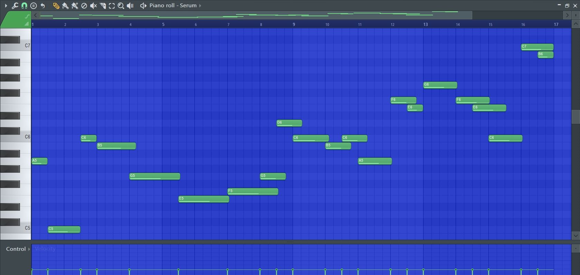
Task: Toggle the small triangle under slide icon
Action: [27, 24]
